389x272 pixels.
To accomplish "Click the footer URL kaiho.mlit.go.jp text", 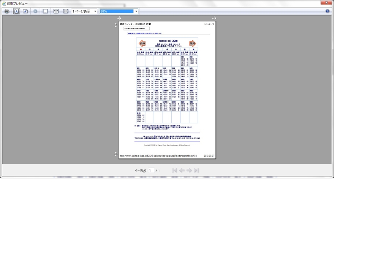I will point(158,156).
